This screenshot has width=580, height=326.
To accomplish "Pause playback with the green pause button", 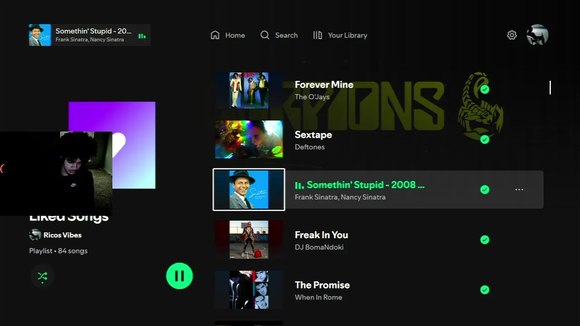I will pos(179,276).
